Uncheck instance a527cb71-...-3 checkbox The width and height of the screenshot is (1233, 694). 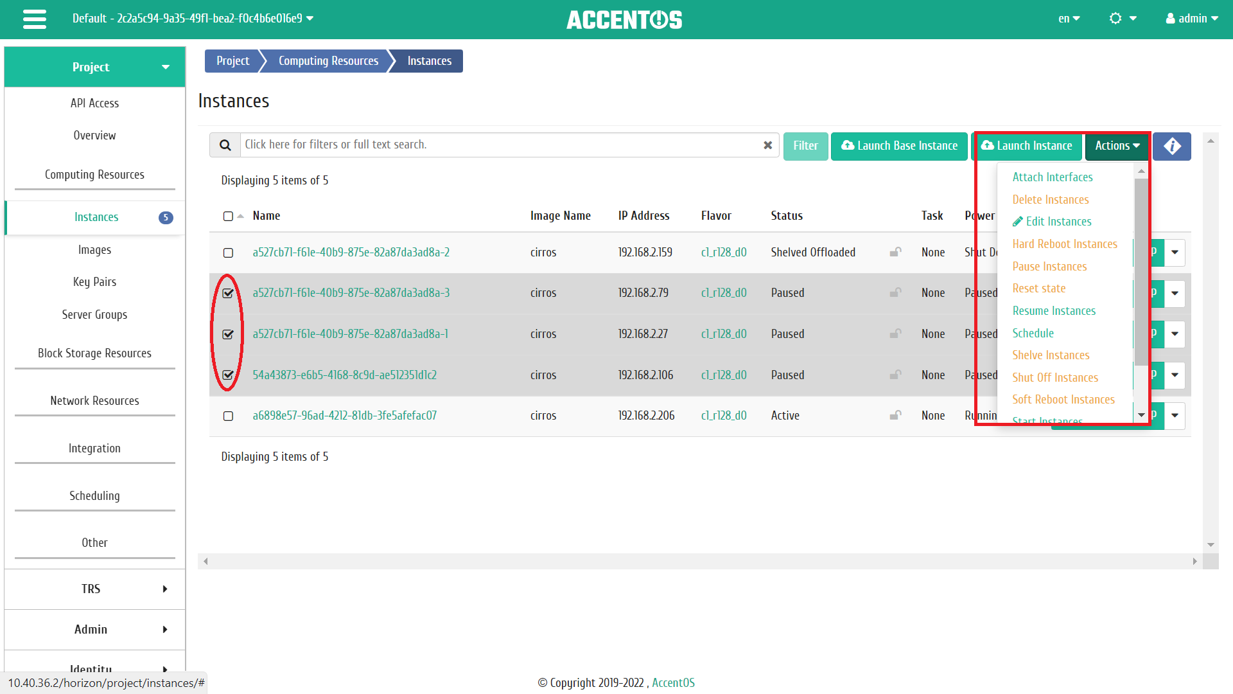pyautogui.click(x=228, y=293)
